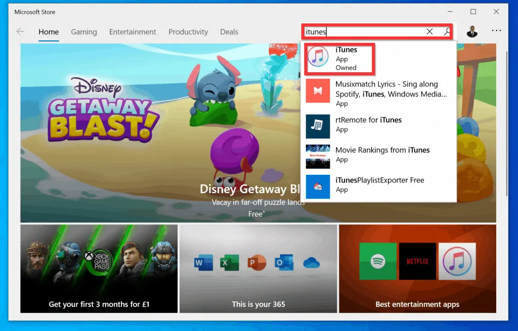Open the Xbox Game Pass offer tile
This screenshot has height=331, width=518.
(99, 269)
